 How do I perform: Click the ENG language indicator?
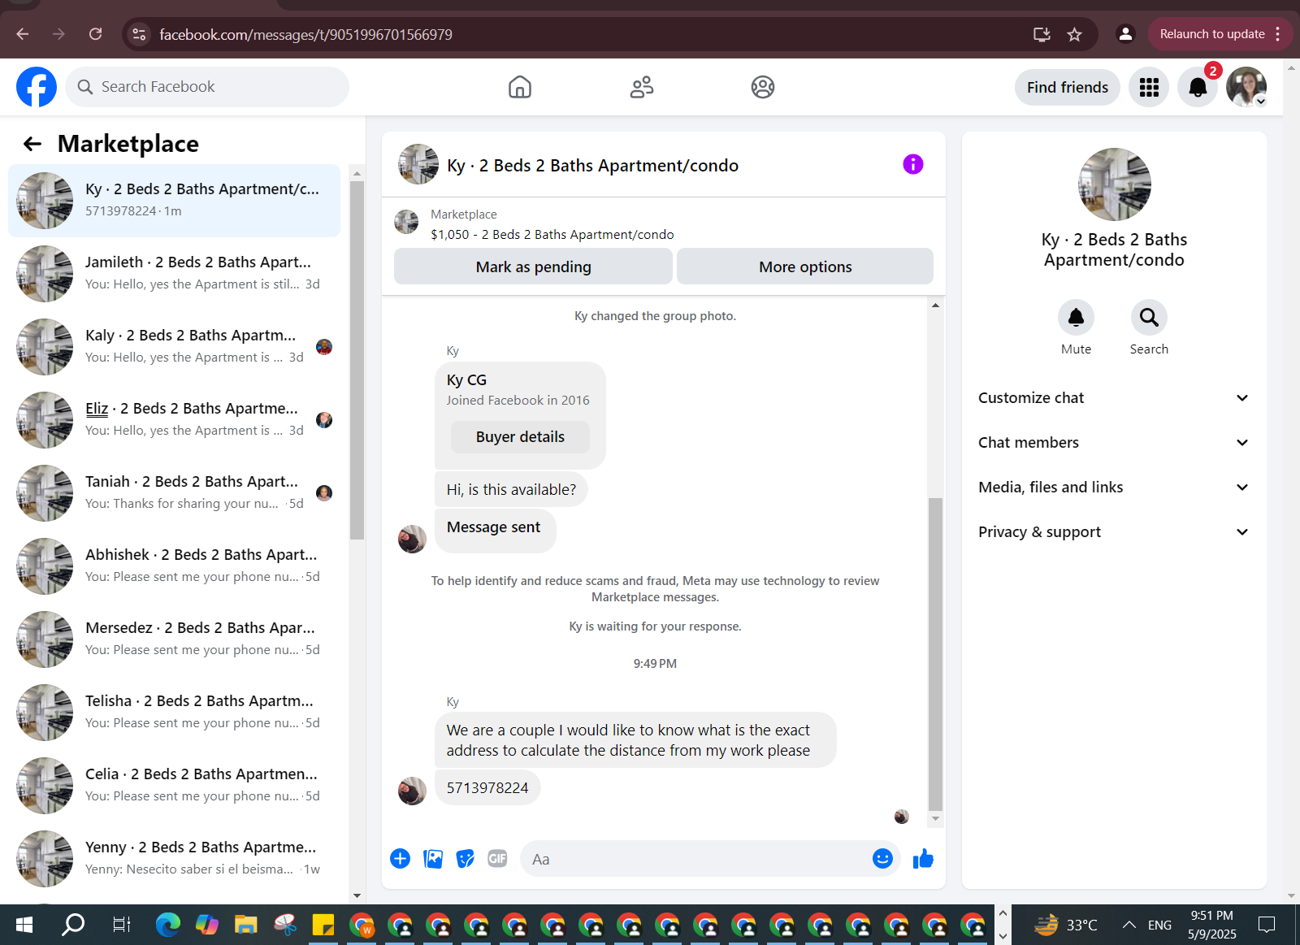(x=1159, y=925)
